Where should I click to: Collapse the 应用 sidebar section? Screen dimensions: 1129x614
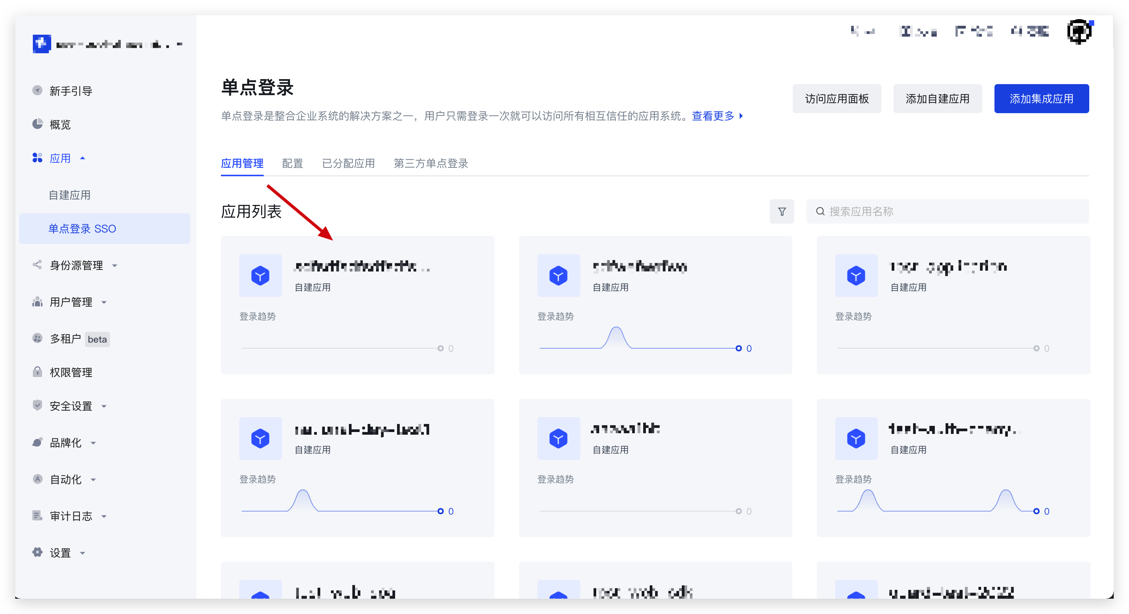tap(83, 158)
